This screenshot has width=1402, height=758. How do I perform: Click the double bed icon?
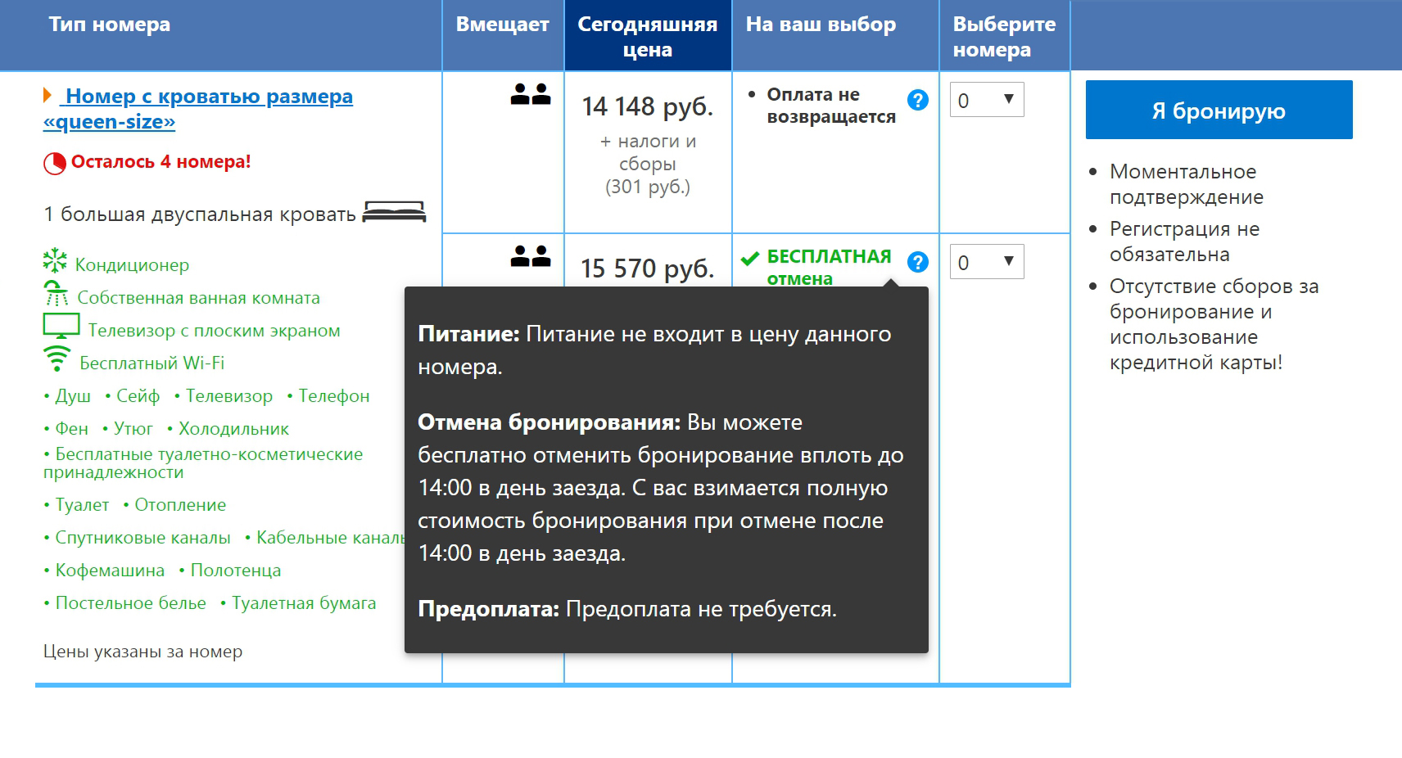pyautogui.click(x=394, y=212)
